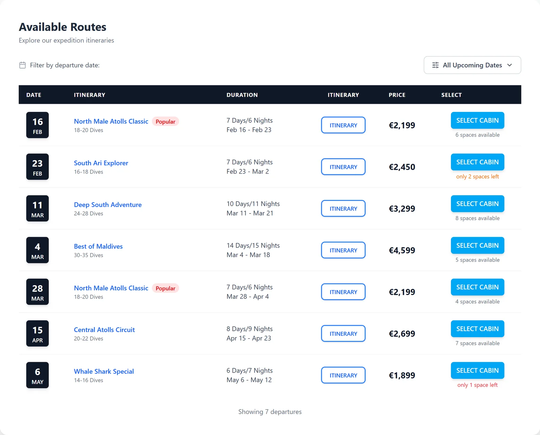Click the filter sliders icon in date dropdown
This screenshot has width=540, height=435.
click(x=435, y=65)
